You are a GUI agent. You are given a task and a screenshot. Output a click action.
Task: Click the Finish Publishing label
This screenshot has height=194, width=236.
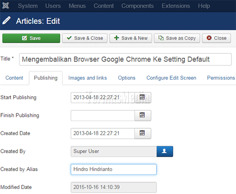tap(20, 116)
